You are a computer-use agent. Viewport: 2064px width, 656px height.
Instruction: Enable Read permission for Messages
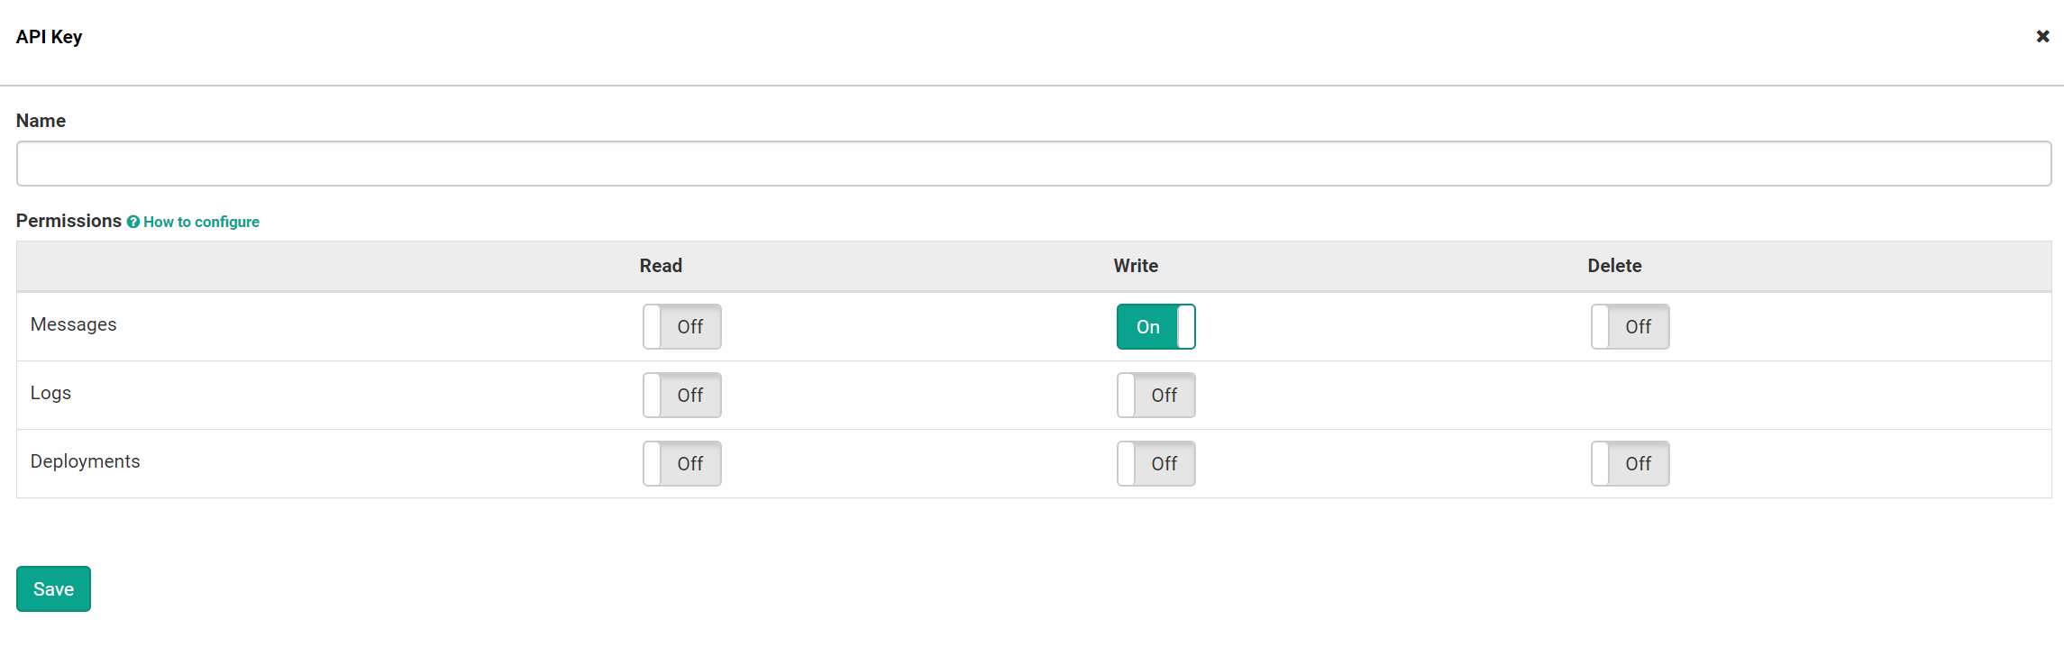coord(682,326)
